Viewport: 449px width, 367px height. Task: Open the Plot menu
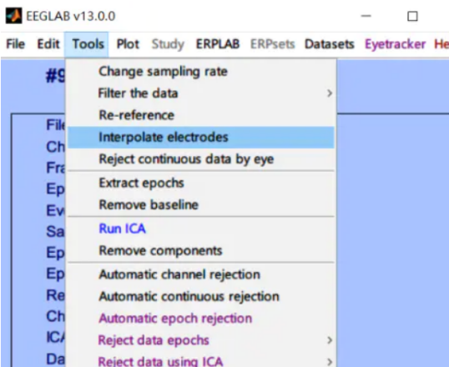point(128,44)
